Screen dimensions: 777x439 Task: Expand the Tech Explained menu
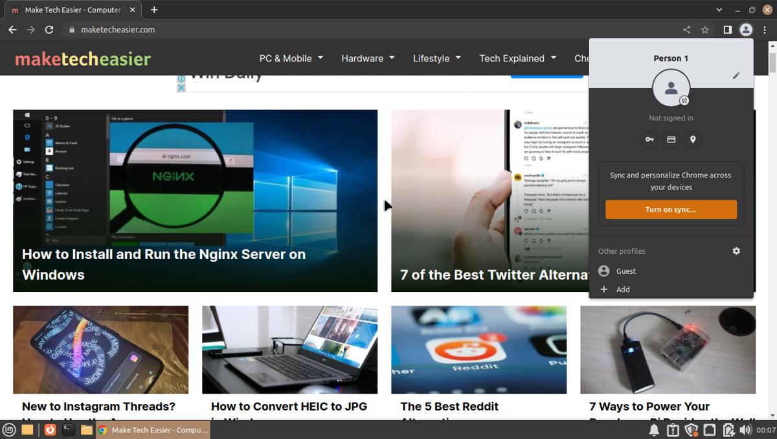click(x=517, y=58)
